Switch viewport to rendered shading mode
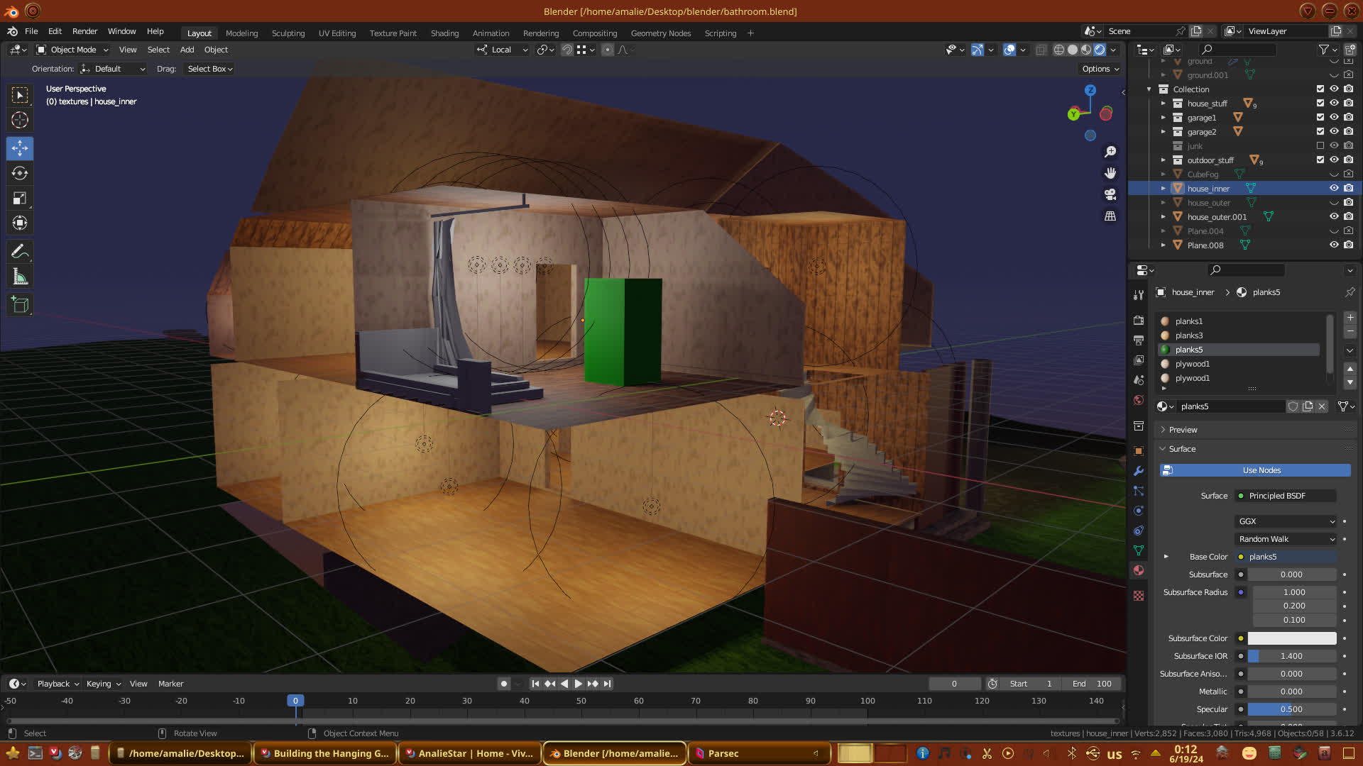 click(1100, 50)
